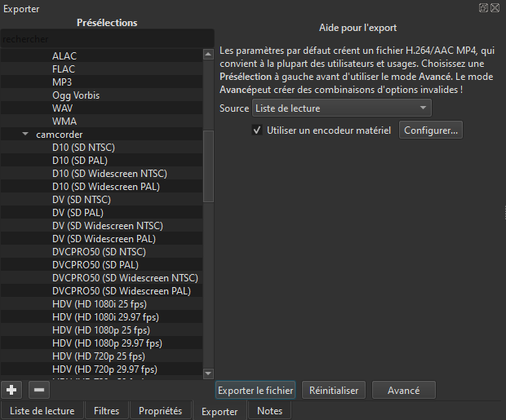Select DVCPRO50 (SD Widescreen PAL) preset
Screen dimensions: 506x420
coord(102,291)
